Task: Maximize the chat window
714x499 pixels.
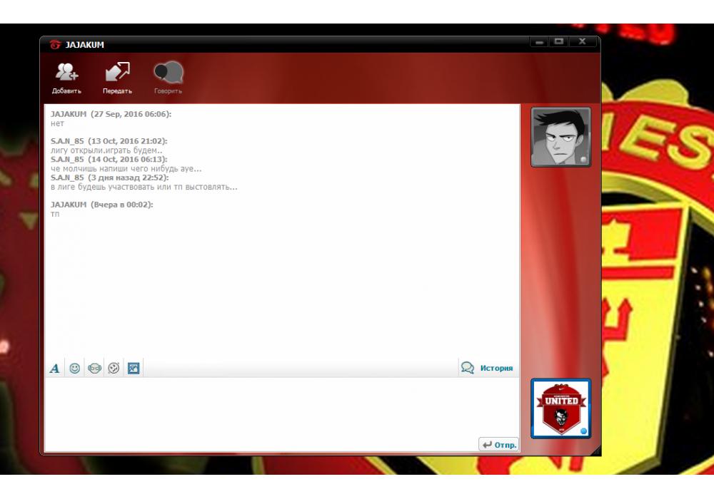Action: point(559,42)
